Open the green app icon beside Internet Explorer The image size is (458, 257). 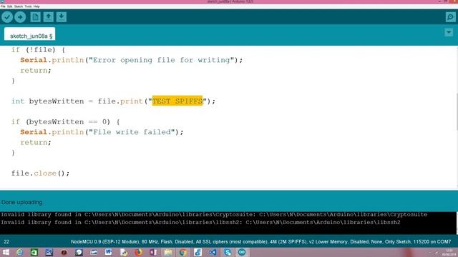(34, 252)
